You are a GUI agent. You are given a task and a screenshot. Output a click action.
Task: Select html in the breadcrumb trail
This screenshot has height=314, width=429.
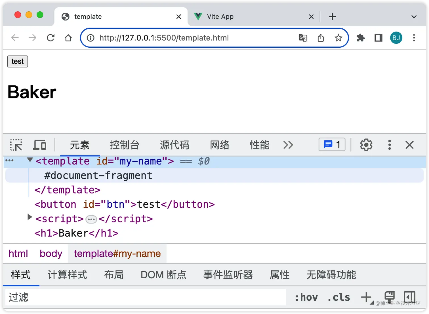pyautogui.click(x=18, y=253)
